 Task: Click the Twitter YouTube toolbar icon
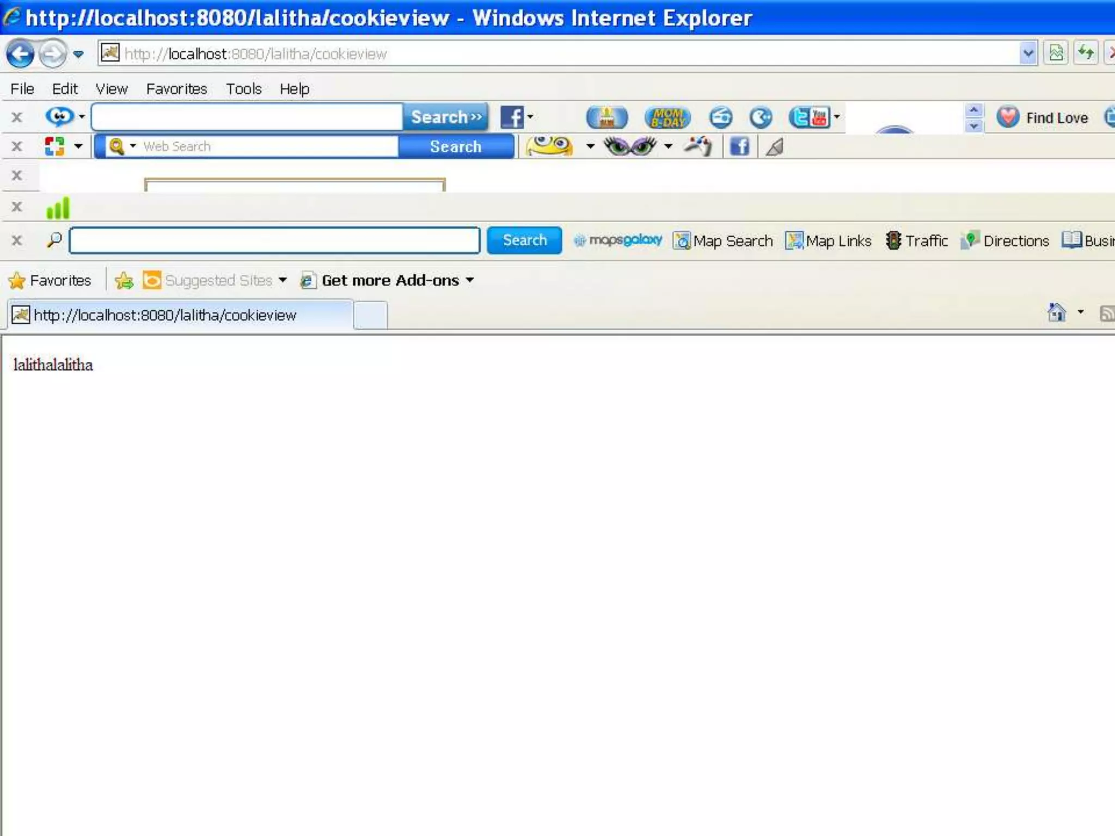click(x=809, y=117)
